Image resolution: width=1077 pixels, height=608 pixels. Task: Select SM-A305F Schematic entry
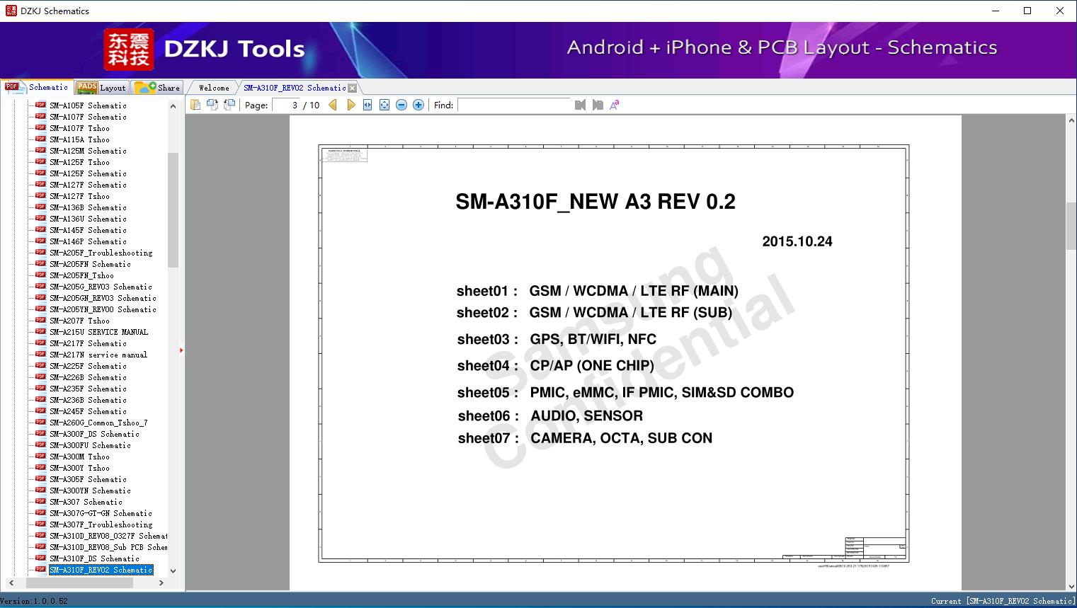88,479
